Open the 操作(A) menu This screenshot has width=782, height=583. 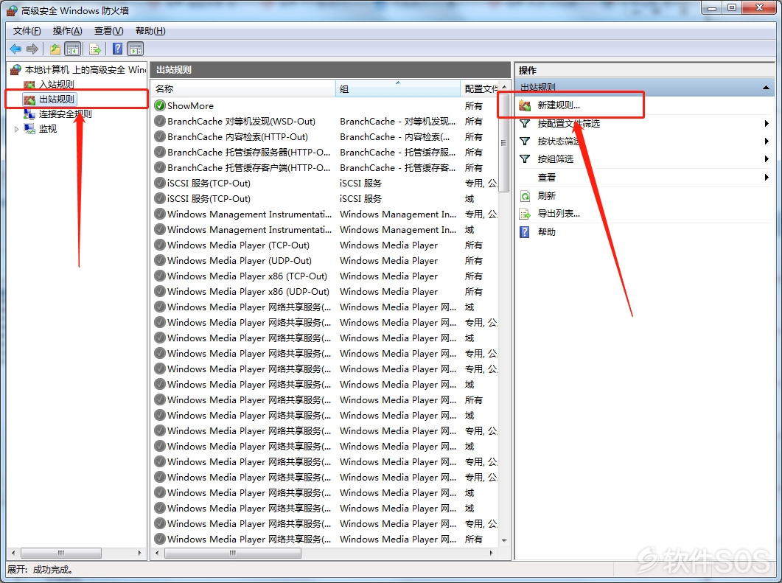[x=67, y=31]
